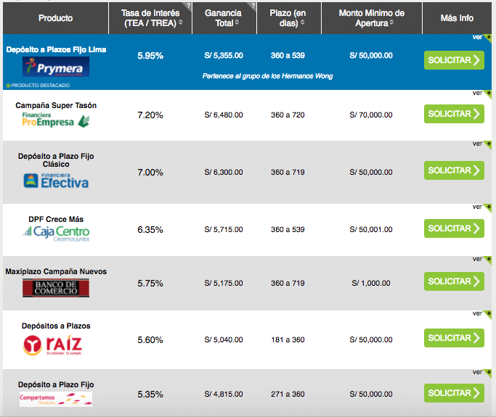
Task: Sort by Monto Mínimo de Apertura arrows
Action: pos(391,22)
